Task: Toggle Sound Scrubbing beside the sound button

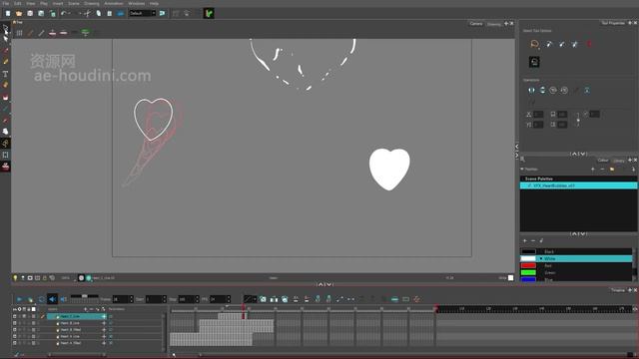Action: tap(63, 299)
